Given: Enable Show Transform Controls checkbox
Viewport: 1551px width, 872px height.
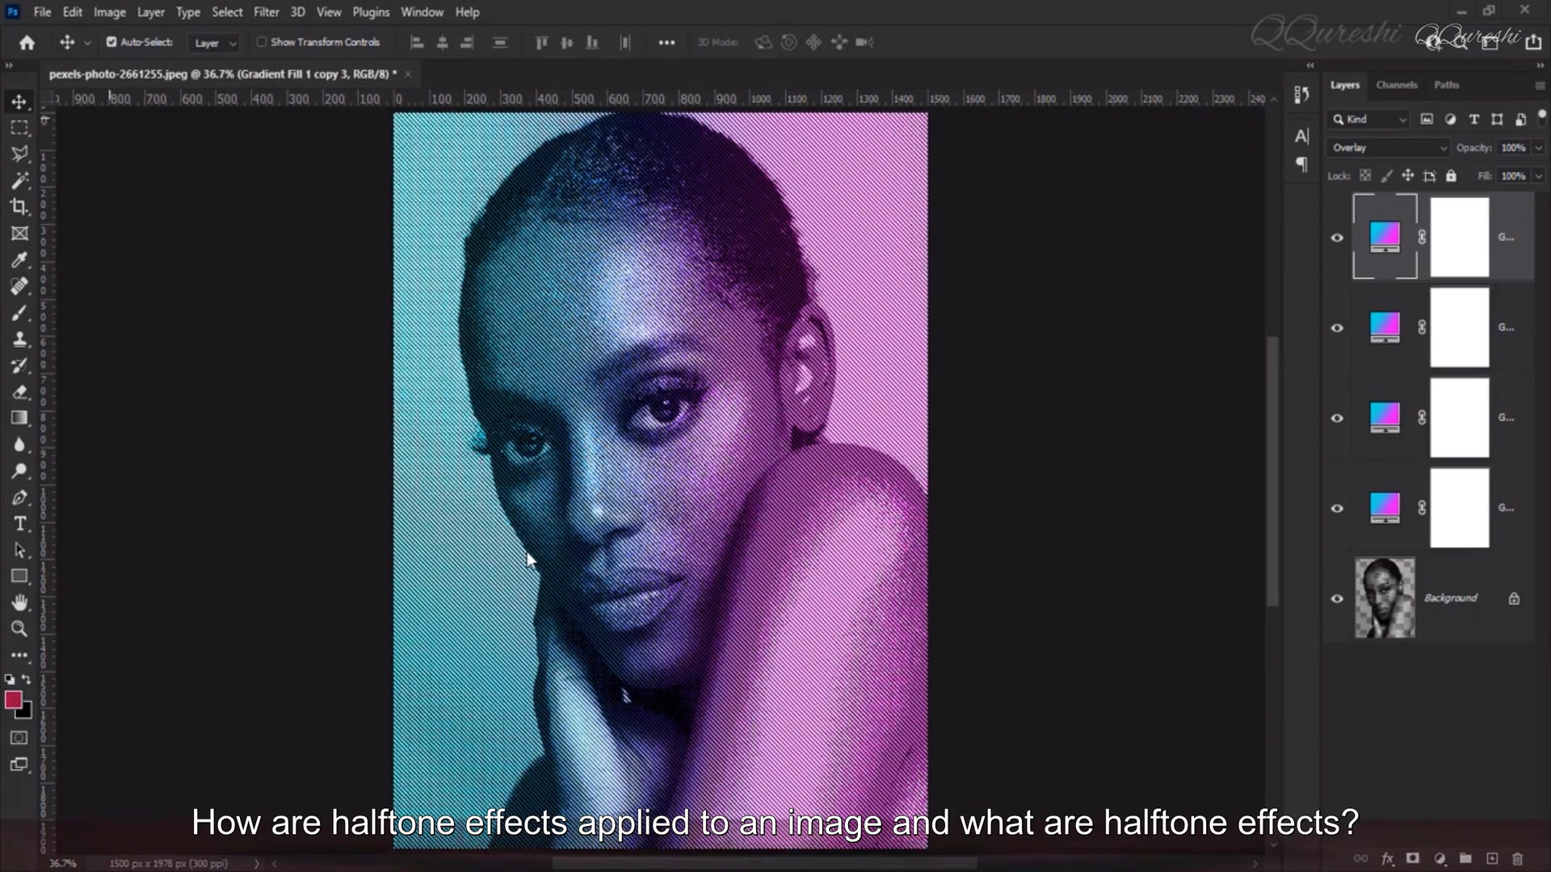Looking at the screenshot, I should pyautogui.click(x=262, y=42).
